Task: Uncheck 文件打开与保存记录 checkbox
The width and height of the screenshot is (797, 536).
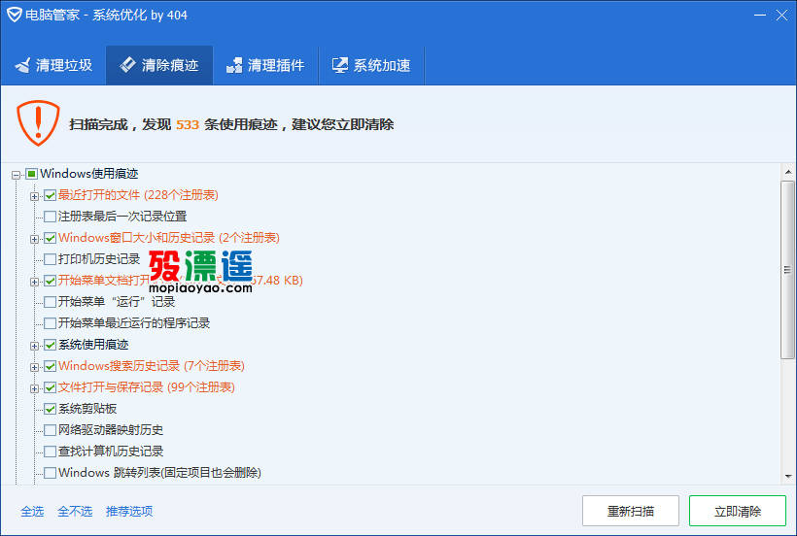Action: [x=50, y=387]
